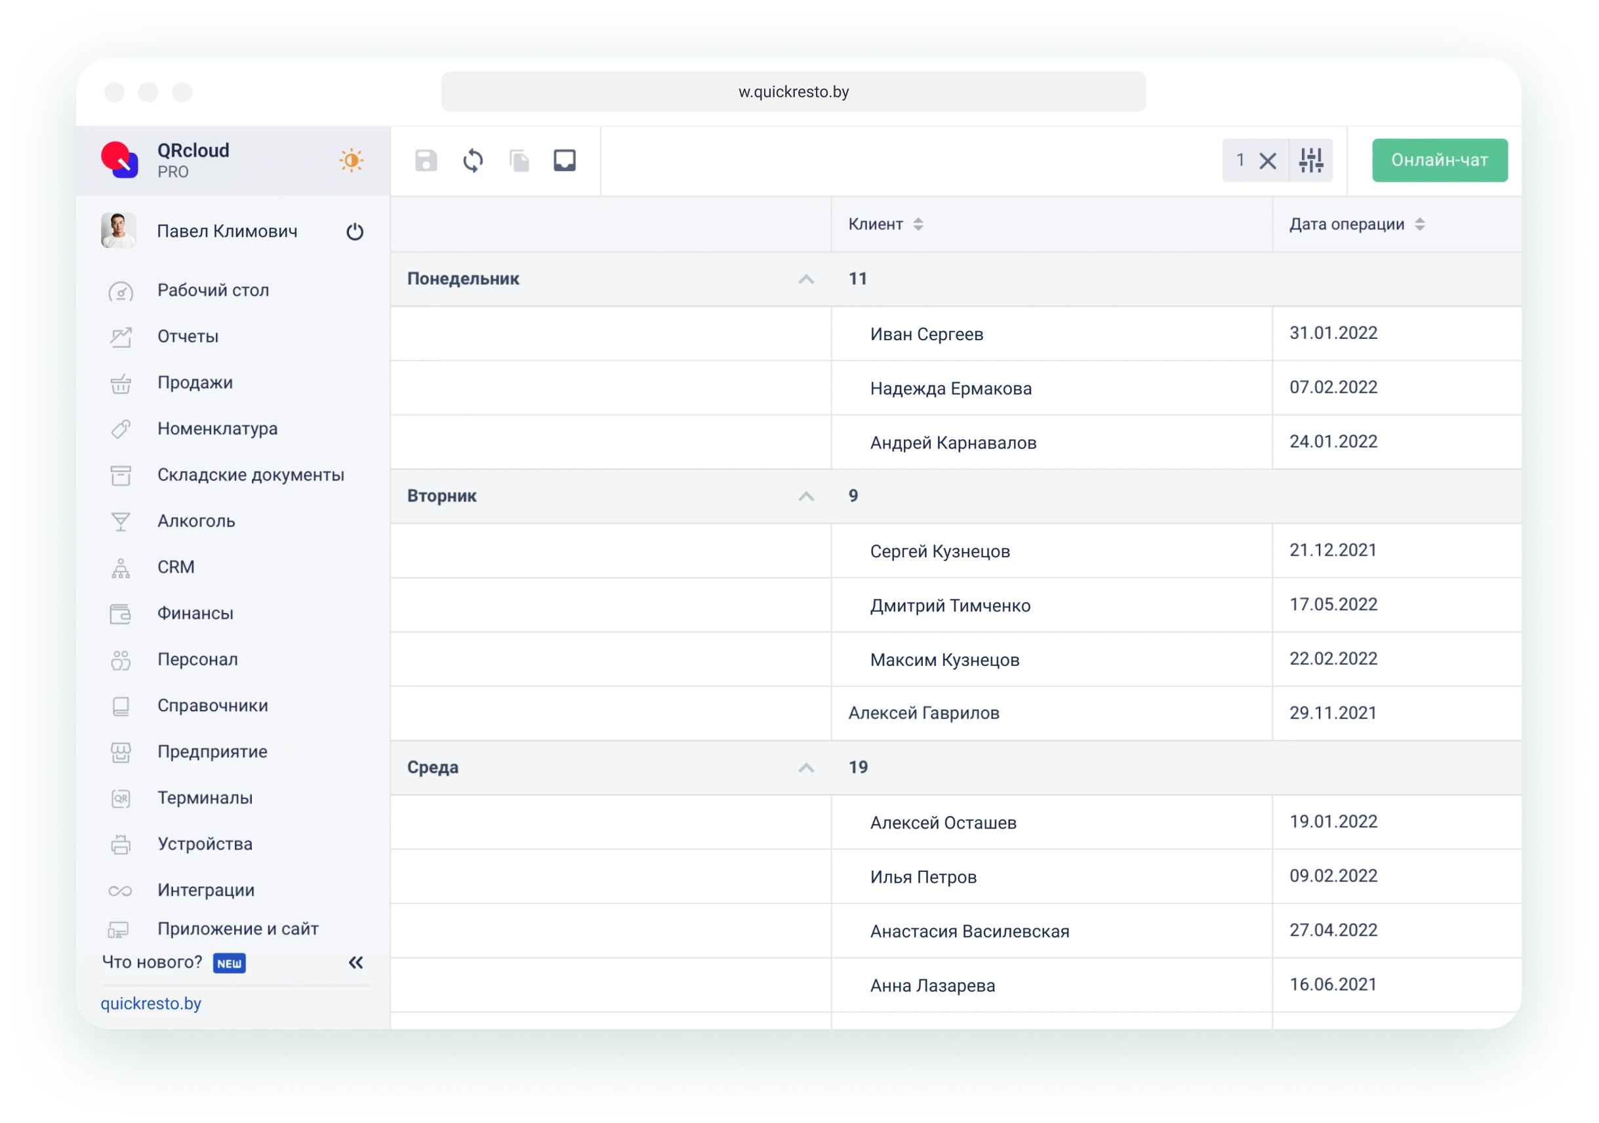Viewport: 1599px width, 1123px height.
Task: Click the inbox tray icon
Action: pos(564,160)
